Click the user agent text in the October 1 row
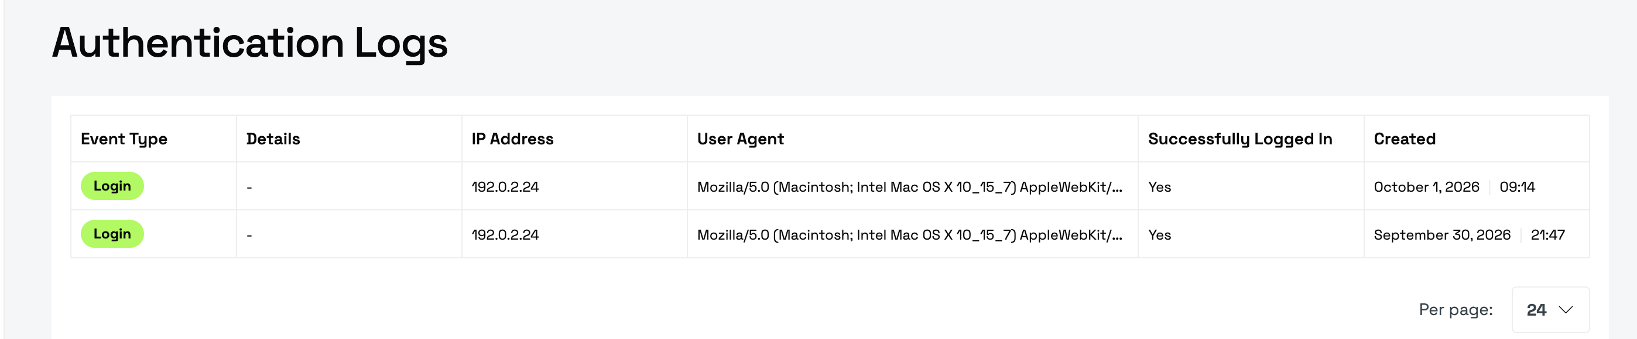The image size is (1637, 339). (x=909, y=186)
